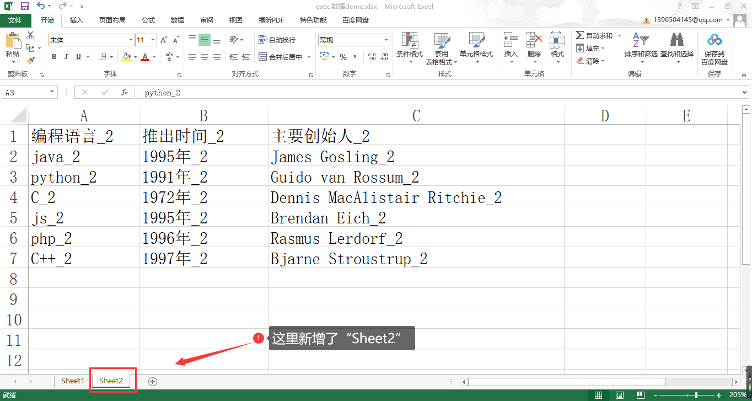Image resolution: width=752 pixels, height=401 pixels.
Task: Align cell text to the top
Action: tap(192, 40)
